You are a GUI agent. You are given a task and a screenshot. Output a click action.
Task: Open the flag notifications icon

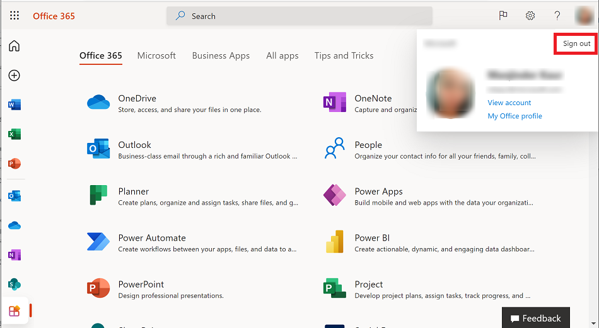(503, 16)
